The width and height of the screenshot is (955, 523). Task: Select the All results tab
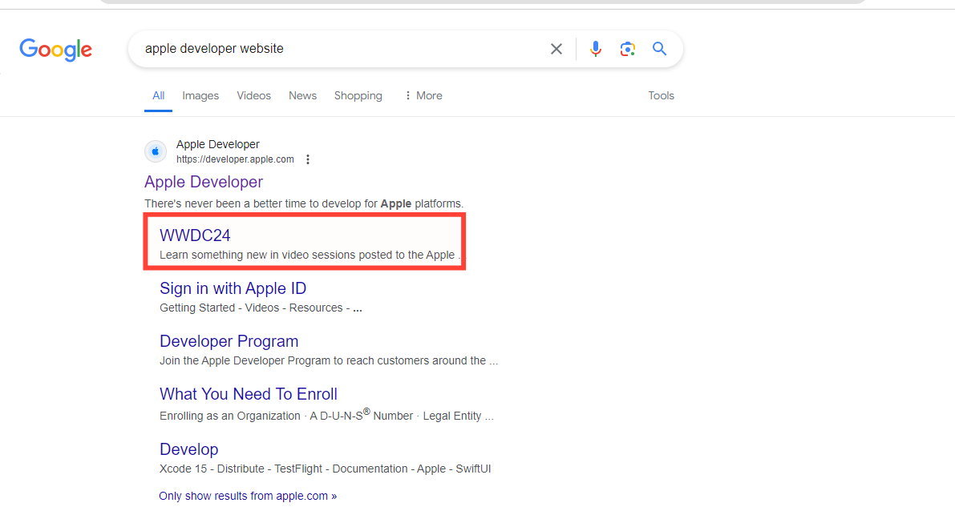click(x=158, y=95)
